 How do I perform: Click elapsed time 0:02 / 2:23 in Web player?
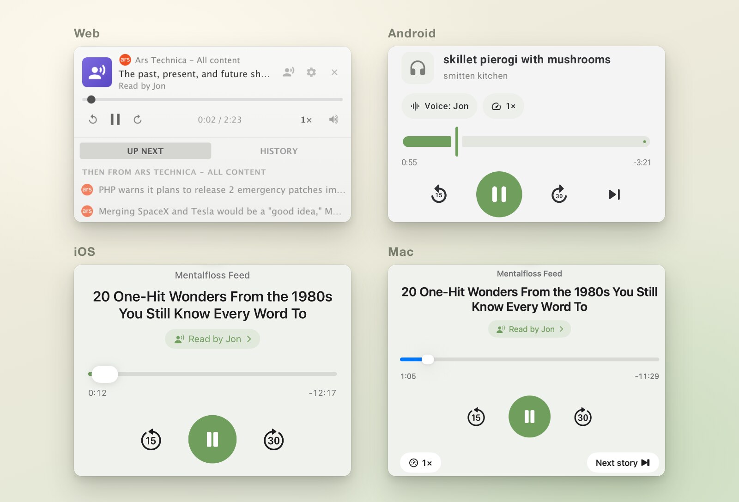(220, 120)
